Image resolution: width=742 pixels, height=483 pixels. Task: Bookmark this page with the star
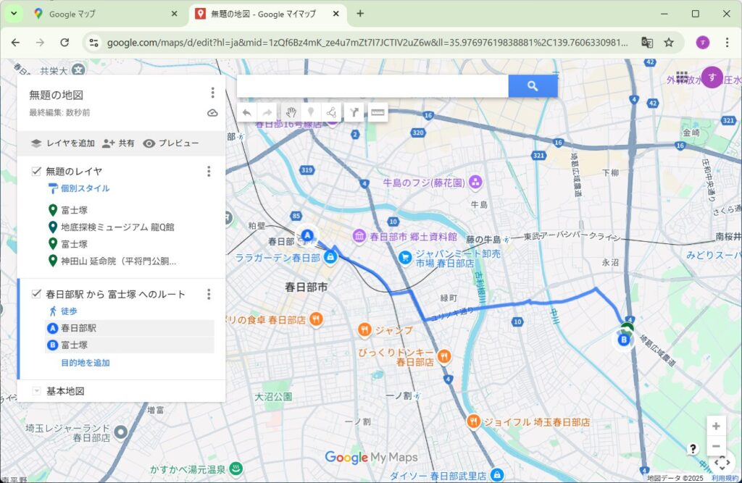pos(669,43)
